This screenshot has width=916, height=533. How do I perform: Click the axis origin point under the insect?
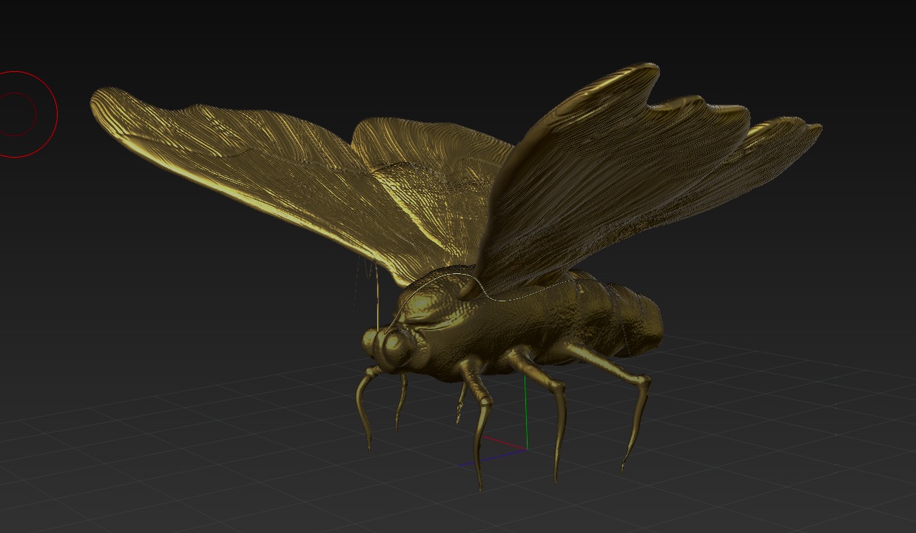(526, 449)
